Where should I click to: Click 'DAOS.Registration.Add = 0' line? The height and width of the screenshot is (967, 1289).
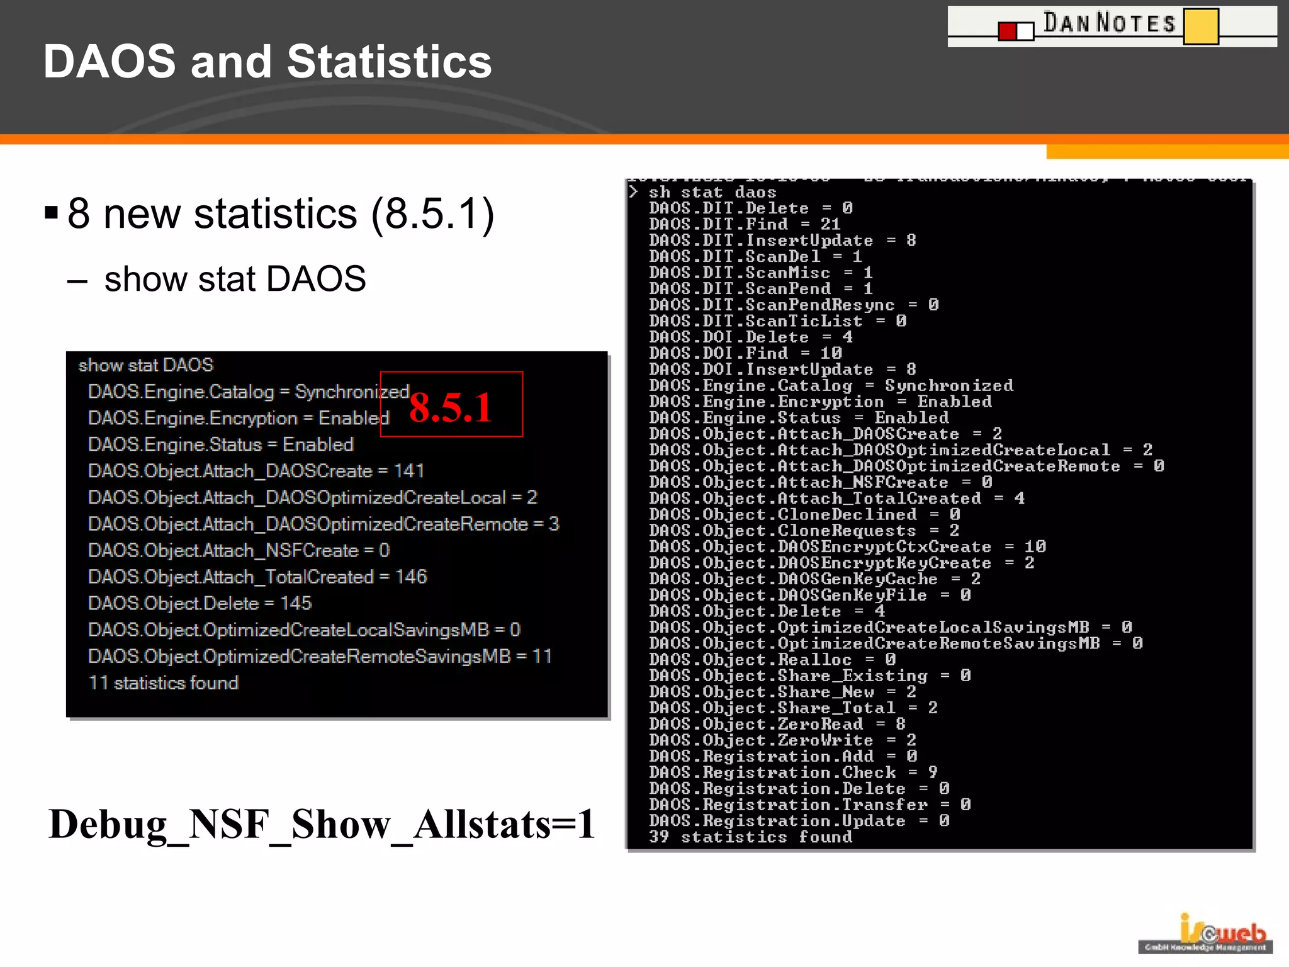[784, 756]
